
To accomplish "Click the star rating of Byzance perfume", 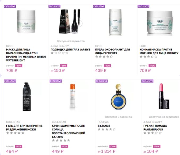I will (x=107, y=129).
